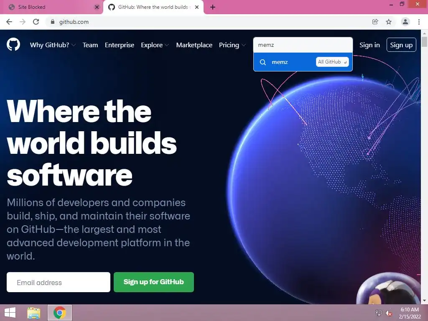Click the scrollbar down arrow

point(424,301)
